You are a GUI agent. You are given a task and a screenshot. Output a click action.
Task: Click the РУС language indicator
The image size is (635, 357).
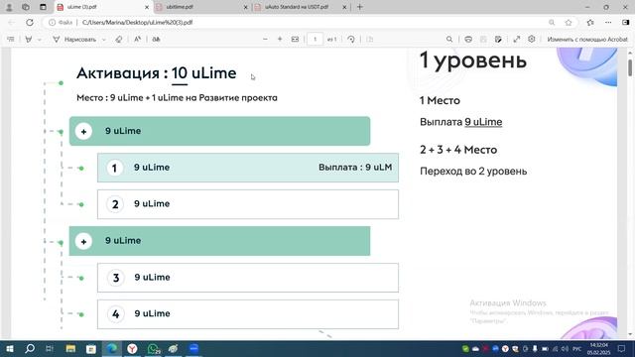pos(577,348)
